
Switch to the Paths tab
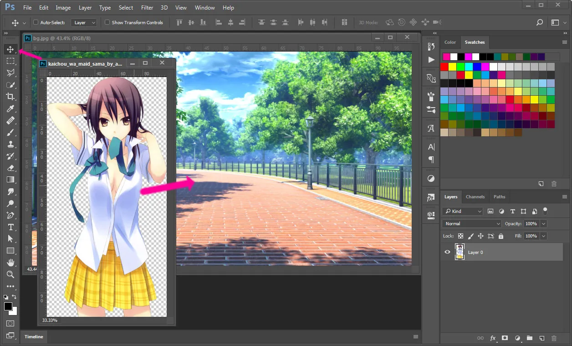(x=499, y=197)
